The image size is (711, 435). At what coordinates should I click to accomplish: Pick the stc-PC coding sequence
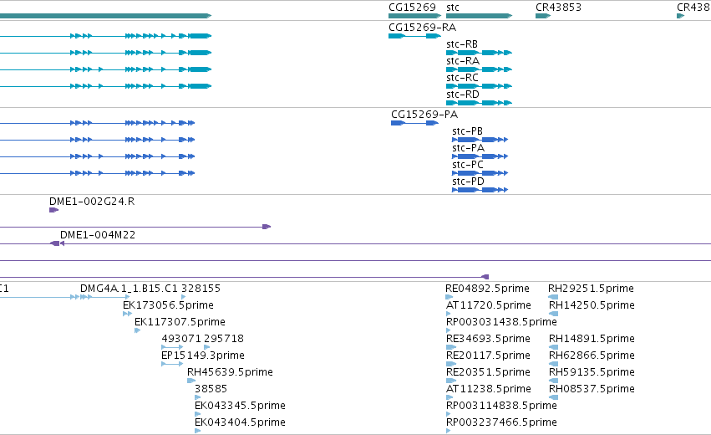pos(480,173)
